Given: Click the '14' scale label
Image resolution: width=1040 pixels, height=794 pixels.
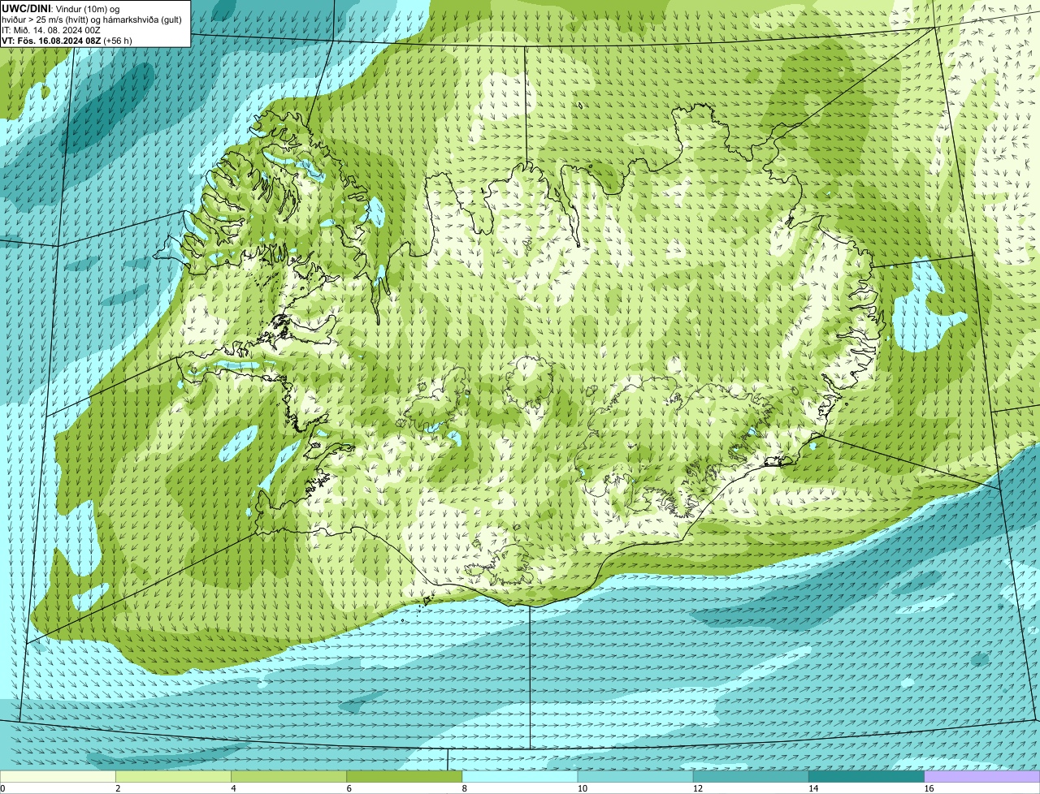Looking at the screenshot, I should (813, 788).
